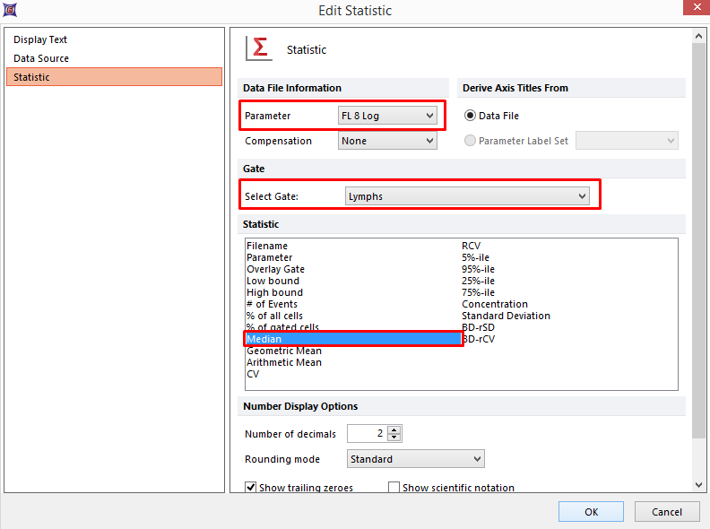710x529 pixels.
Task: Click the Number of decimals field
Action: (x=367, y=434)
